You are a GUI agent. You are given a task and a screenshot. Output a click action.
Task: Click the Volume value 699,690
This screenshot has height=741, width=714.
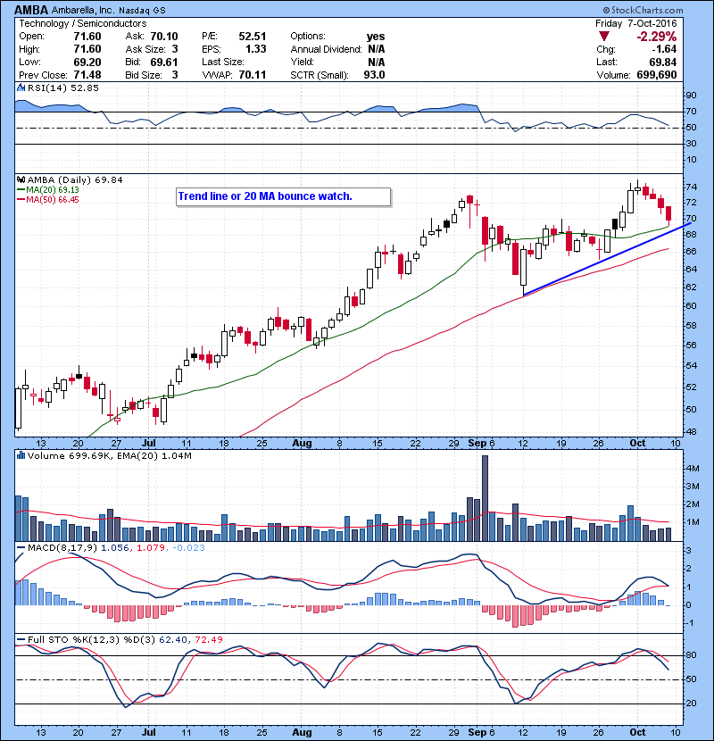click(657, 75)
